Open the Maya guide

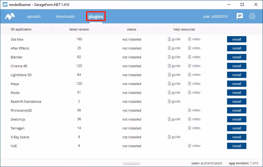pyautogui.click(x=174, y=83)
